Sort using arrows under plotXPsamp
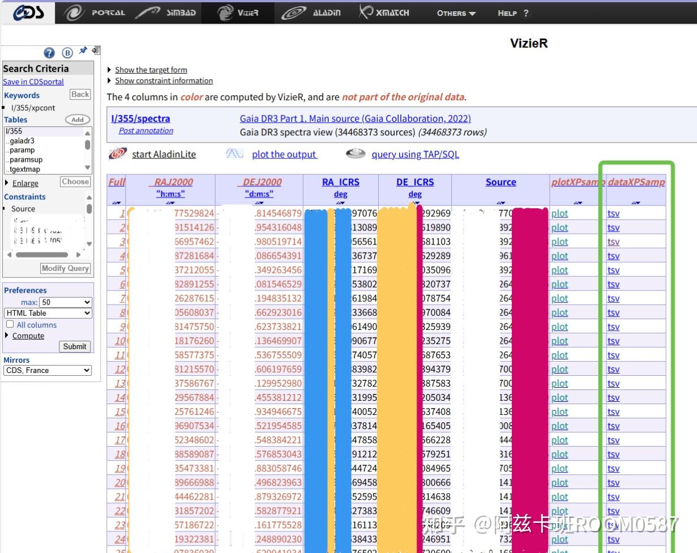This screenshot has width=697, height=553. 578,203
